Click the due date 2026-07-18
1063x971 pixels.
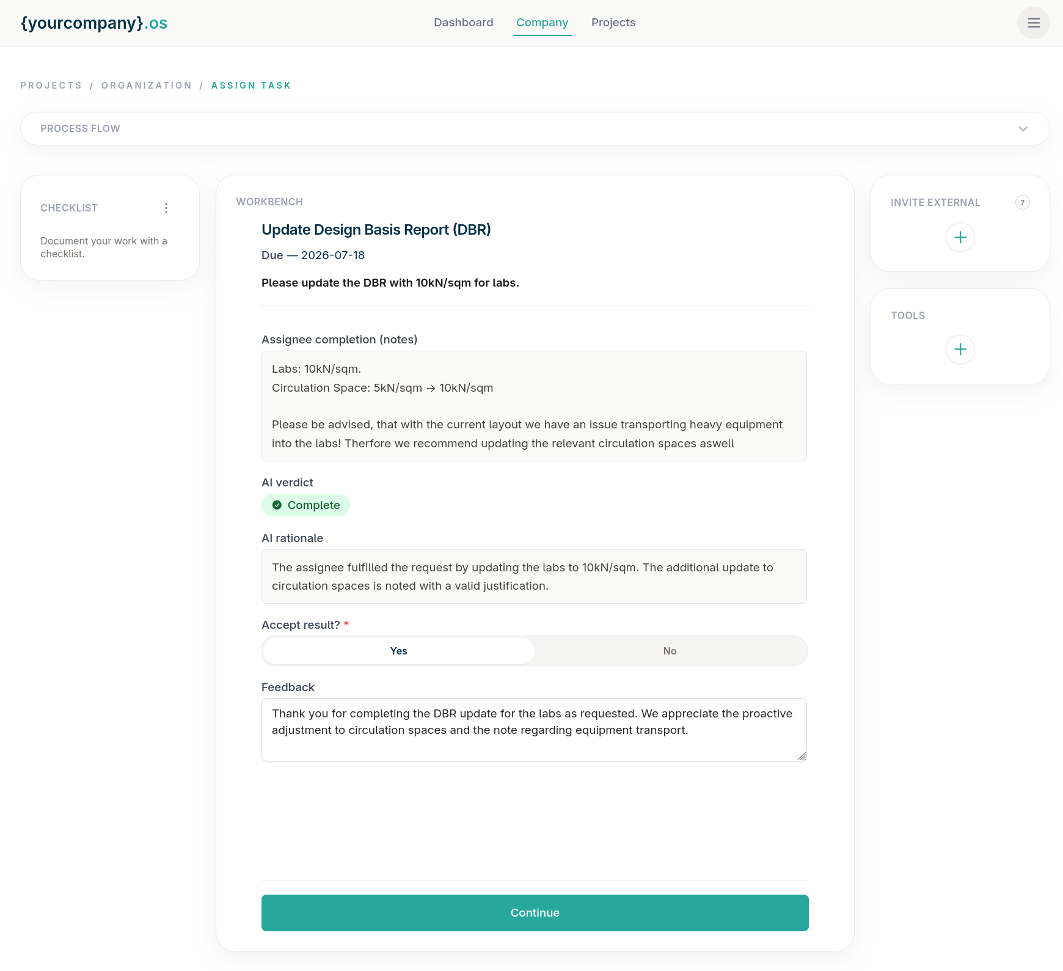pyautogui.click(x=332, y=255)
